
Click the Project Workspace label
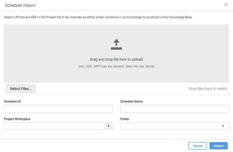pos(17,119)
